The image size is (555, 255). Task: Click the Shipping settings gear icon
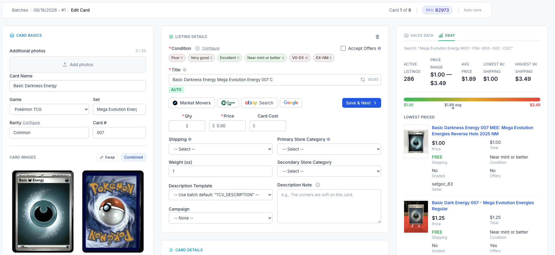click(x=190, y=139)
